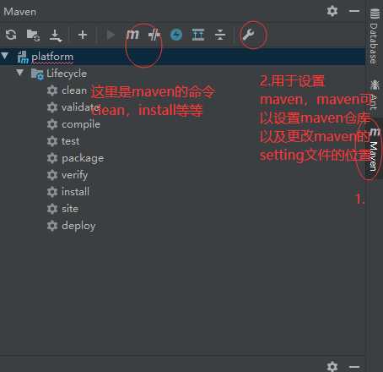Reload all Maven projects
This screenshot has width=383, height=372.
tap(11, 35)
